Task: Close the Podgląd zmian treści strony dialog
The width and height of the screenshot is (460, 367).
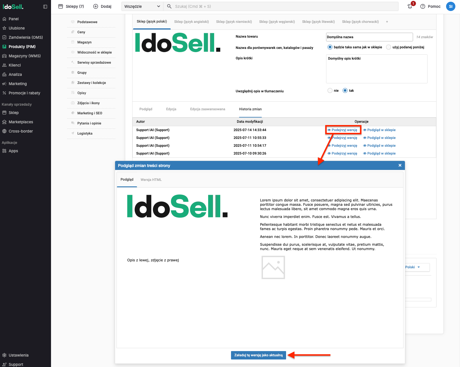Action: pos(400,165)
